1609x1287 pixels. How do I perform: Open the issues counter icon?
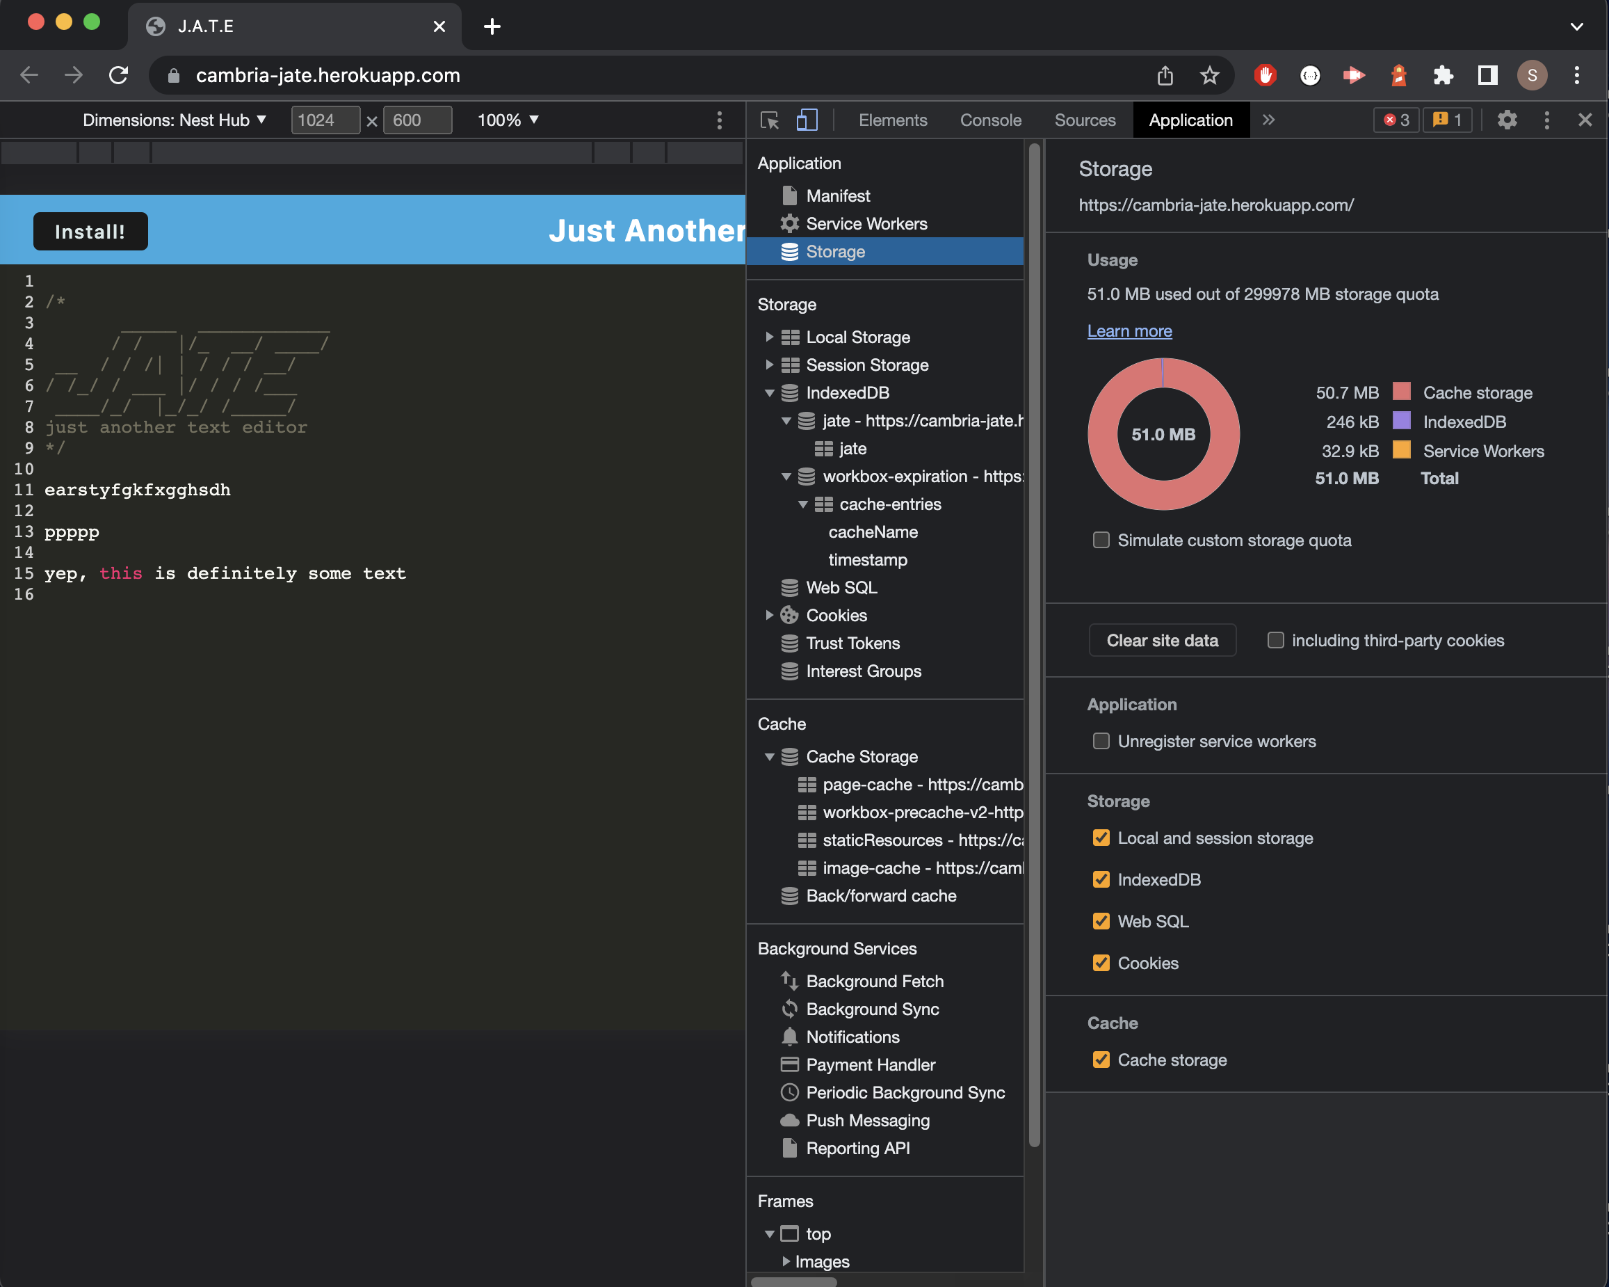(x=1446, y=120)
